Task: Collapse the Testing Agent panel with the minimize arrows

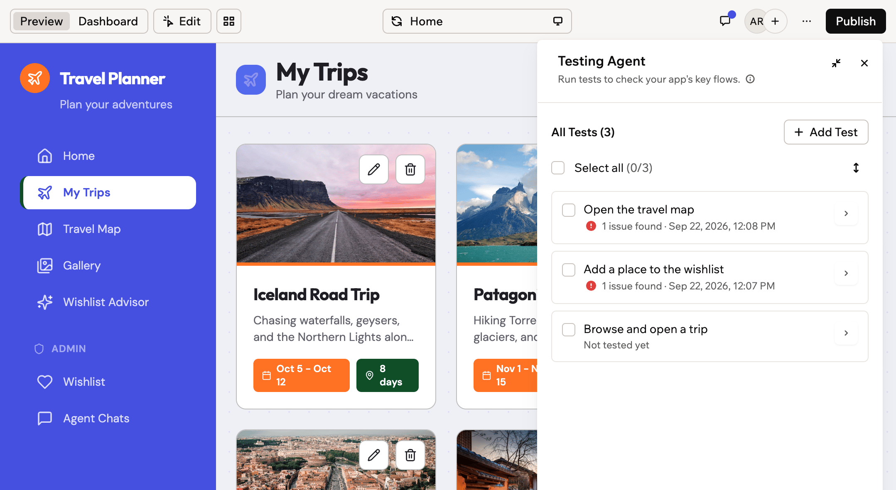Action: 836,63
